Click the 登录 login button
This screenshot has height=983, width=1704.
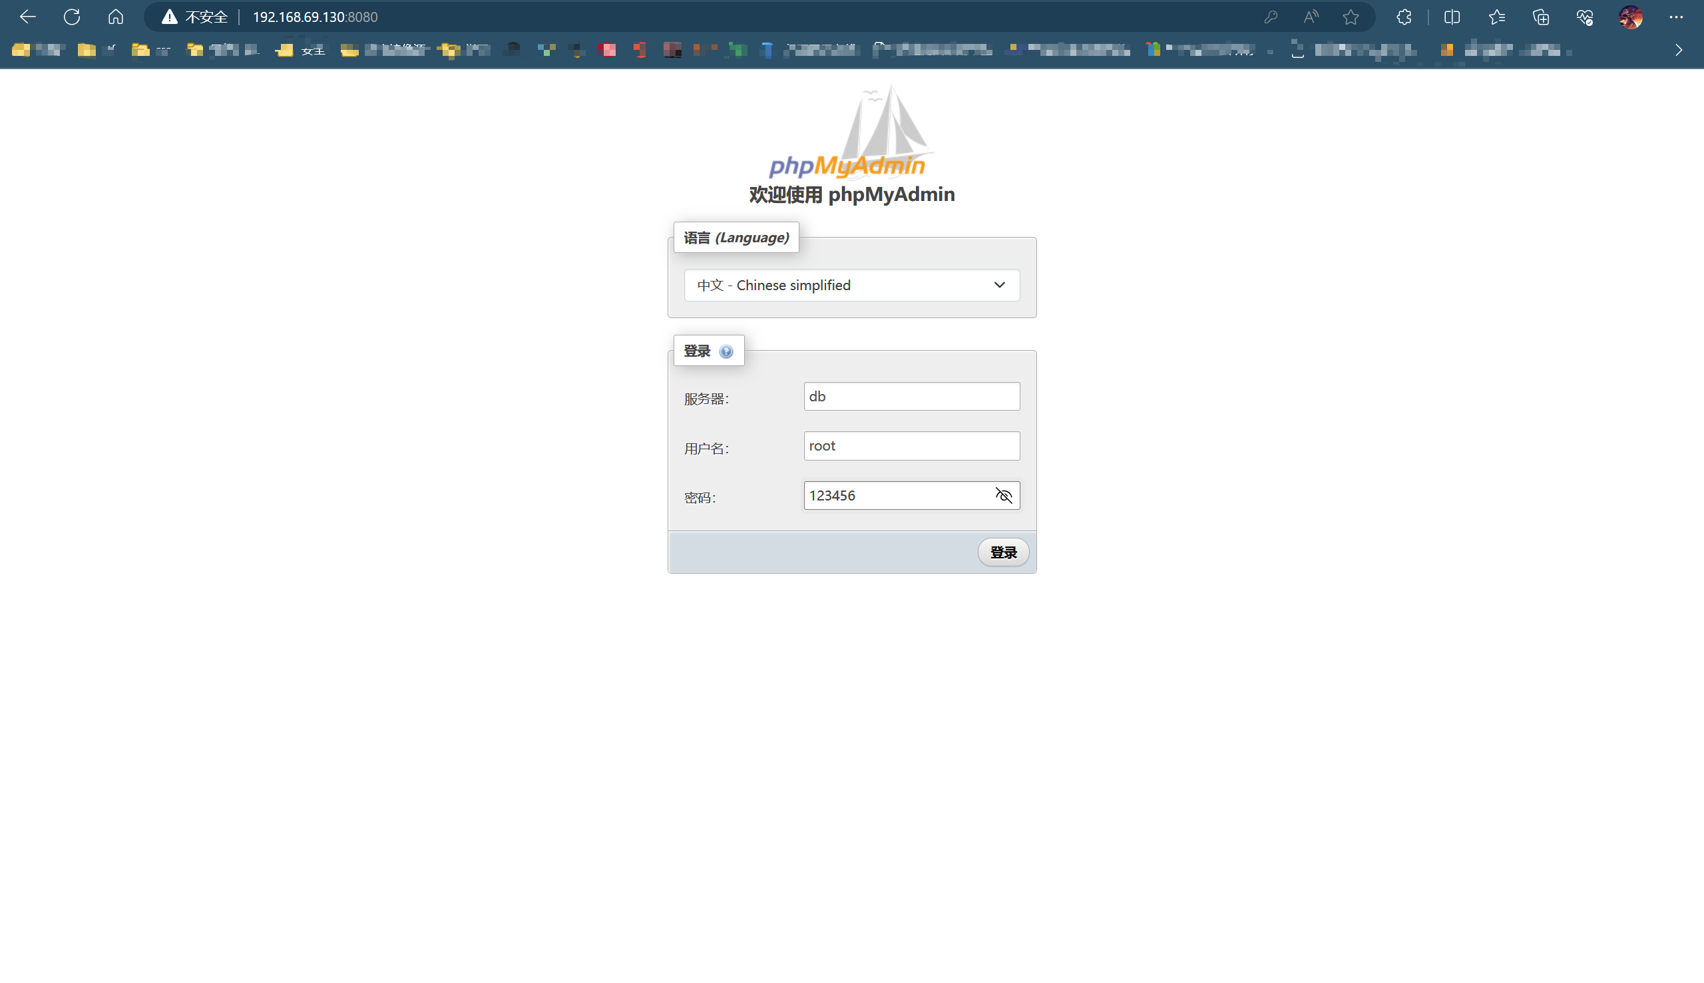tap(1002, 552)
